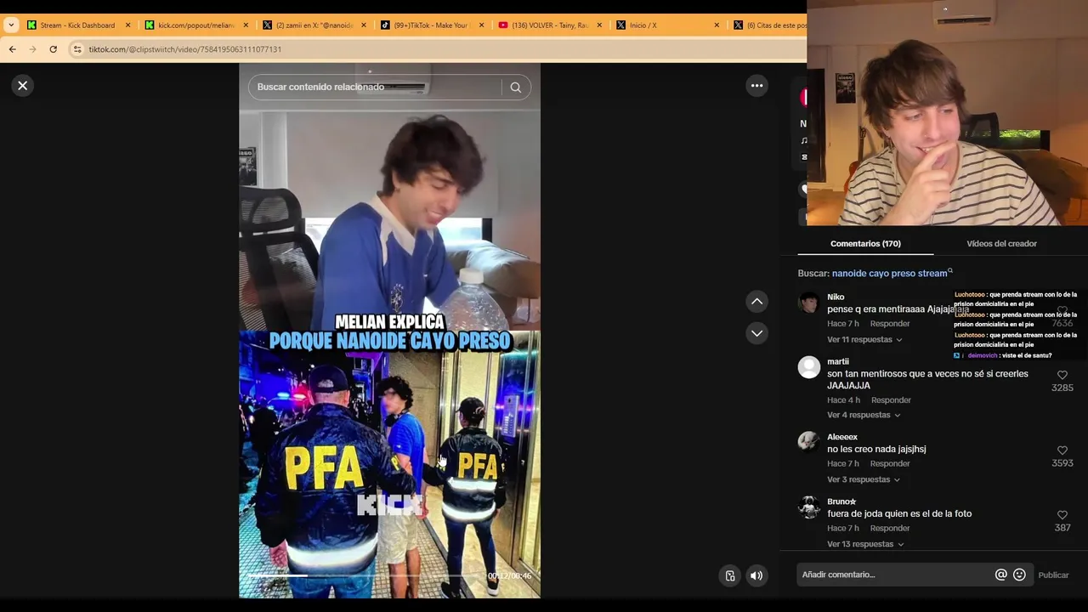Click Responder on Bruno's comment
1088x612 pixels.
tap(890, 529)
